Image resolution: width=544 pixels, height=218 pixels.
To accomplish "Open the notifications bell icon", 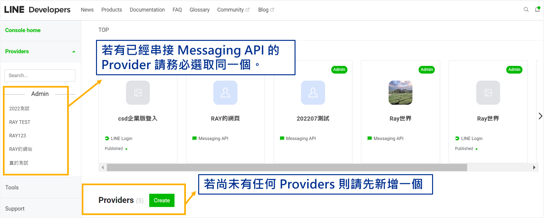I will (x=537, y=9).
